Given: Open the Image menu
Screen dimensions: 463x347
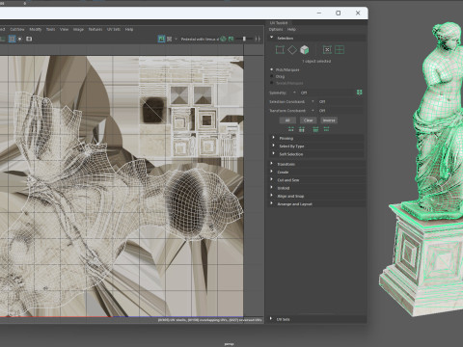Looking at the screenshot, I should (x=78, y=29).
